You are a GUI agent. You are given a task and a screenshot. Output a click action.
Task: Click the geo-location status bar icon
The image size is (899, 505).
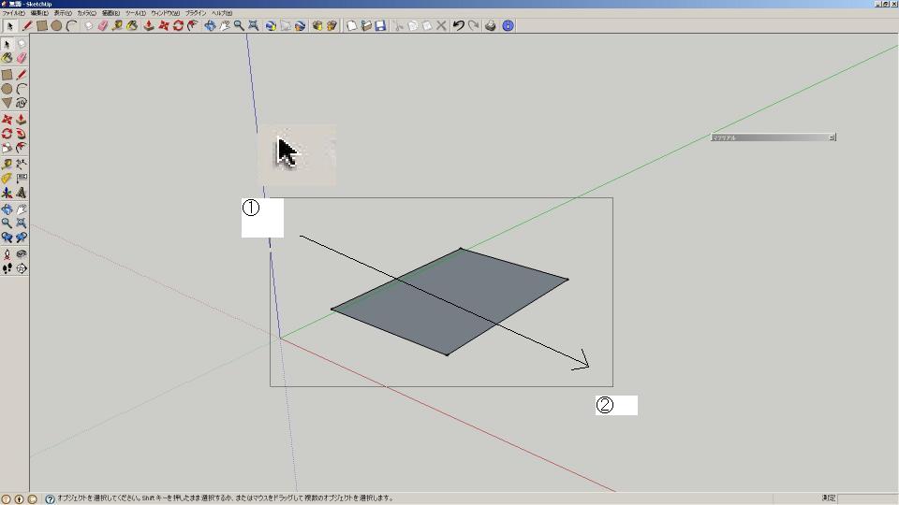point(7,499)
